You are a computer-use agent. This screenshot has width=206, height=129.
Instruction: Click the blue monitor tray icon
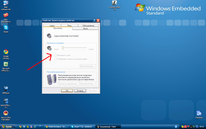pyautogui.click(x=197, y=127)
